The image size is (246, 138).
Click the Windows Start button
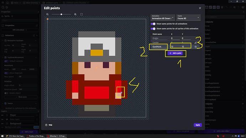[2, 136]
